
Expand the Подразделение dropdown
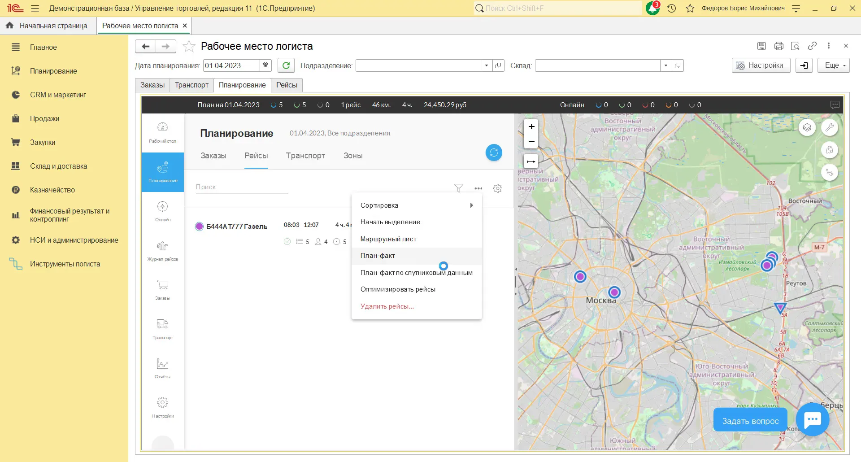click(487, 65)
